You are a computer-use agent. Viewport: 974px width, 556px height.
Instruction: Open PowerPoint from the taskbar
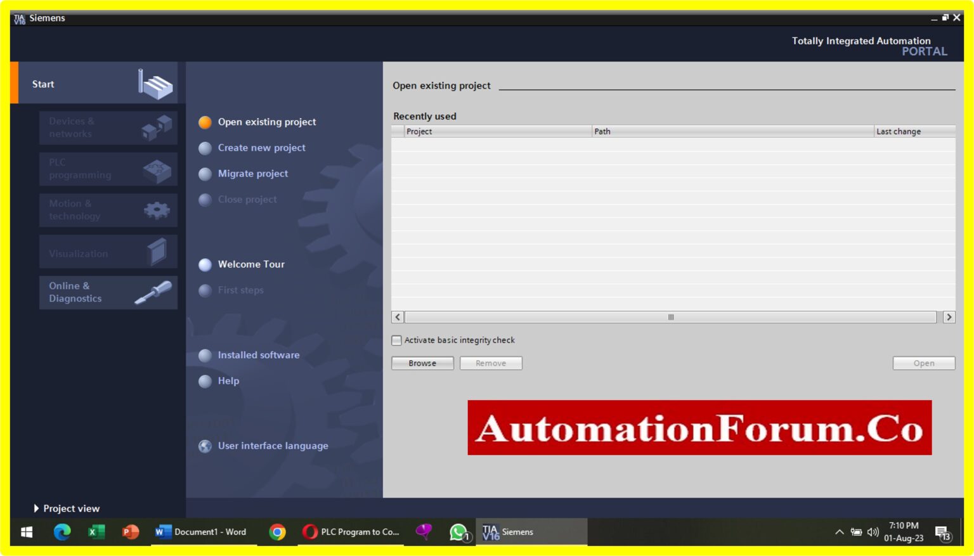click(x=131, y=532)
